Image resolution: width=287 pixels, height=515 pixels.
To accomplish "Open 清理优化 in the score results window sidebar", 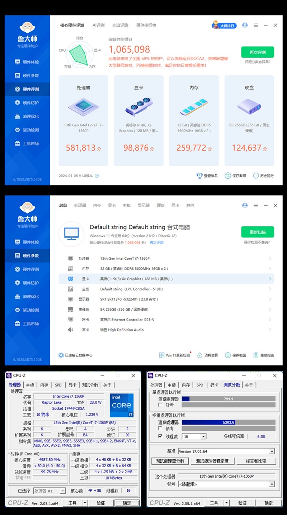I will coord(27,117).
